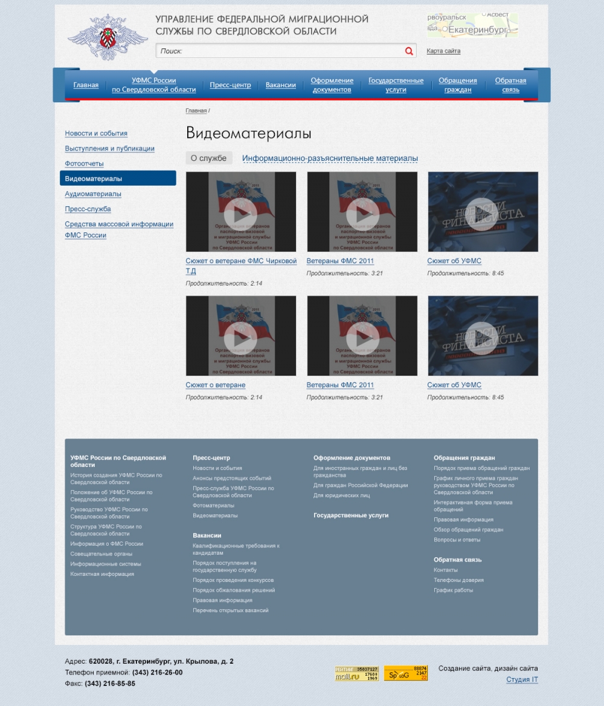Open footer link История создания УФМС России
Image resolution: width=604 pixels, height=706 pixels.
[x=116, y=478]
